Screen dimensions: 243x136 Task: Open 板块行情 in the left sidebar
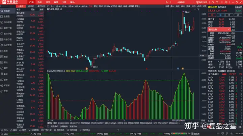point(6,34)
